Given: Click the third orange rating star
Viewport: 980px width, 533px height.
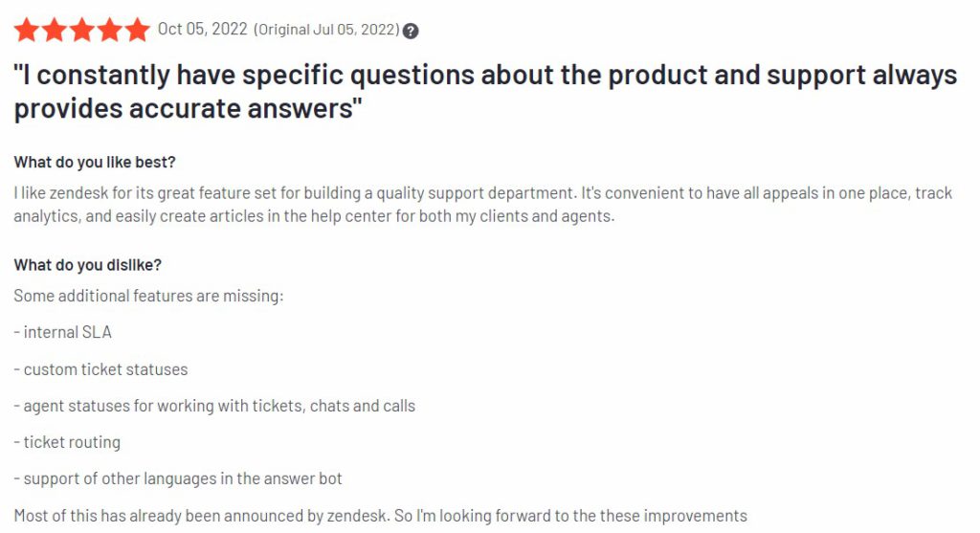Looking at the screenshot, I should click(82, 30).
